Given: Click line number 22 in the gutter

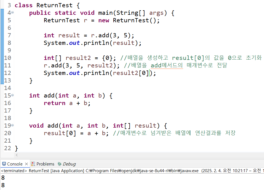Looking at the screenshot, I should tap(8, 148).
